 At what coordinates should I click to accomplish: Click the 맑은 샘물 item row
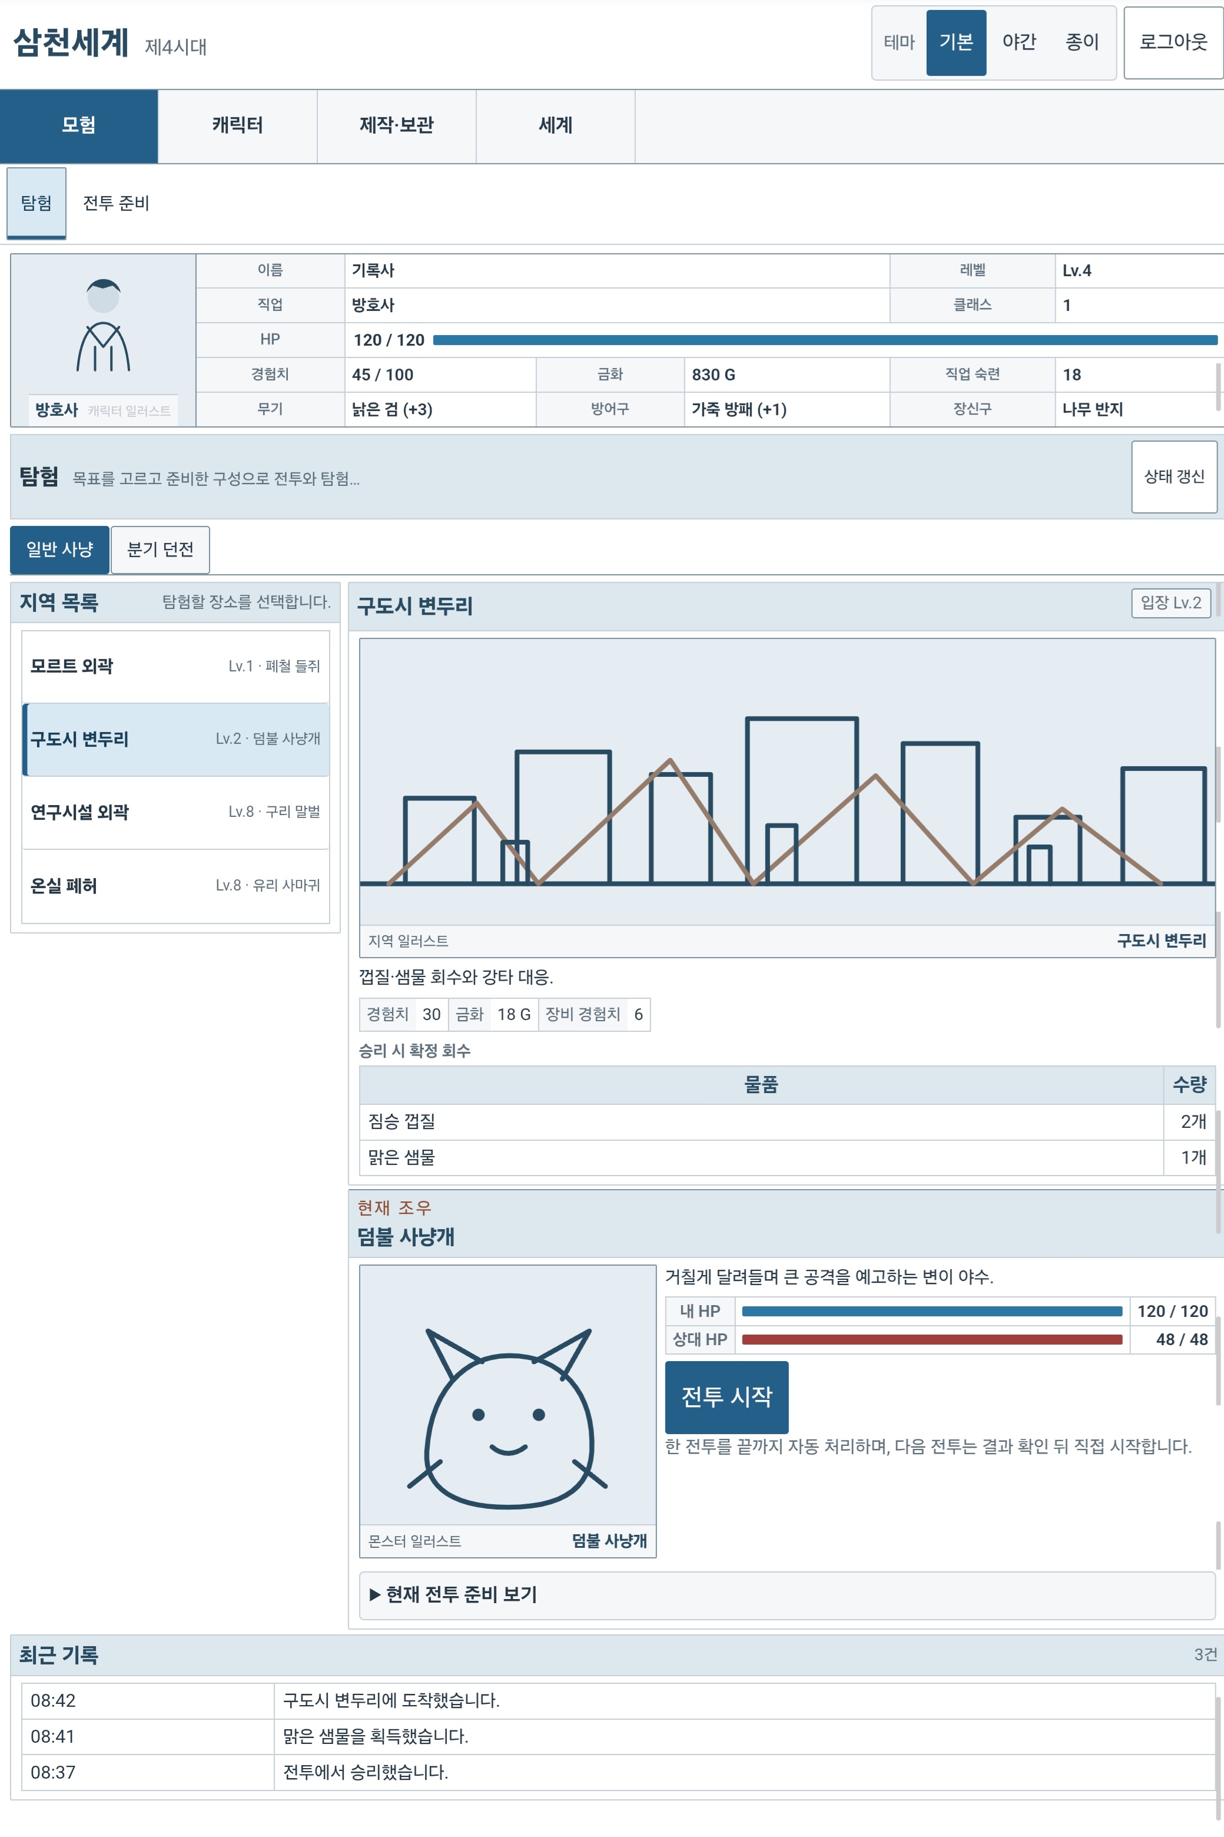click(787, 1158)
